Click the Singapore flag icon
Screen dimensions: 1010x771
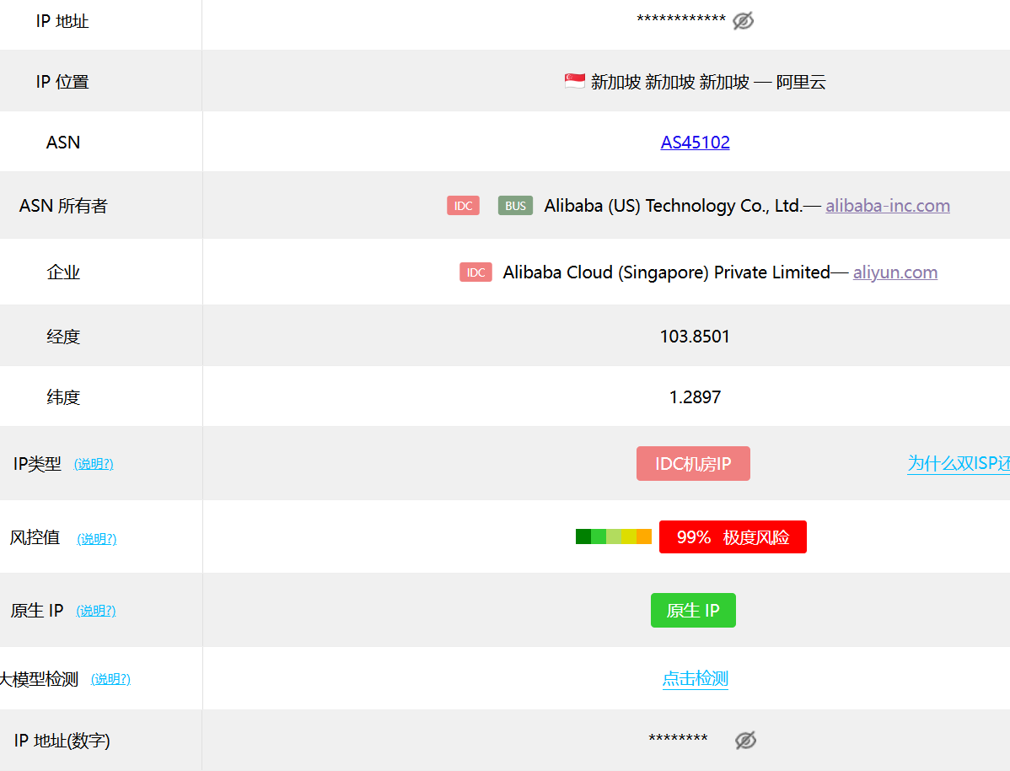pos(575,82)
